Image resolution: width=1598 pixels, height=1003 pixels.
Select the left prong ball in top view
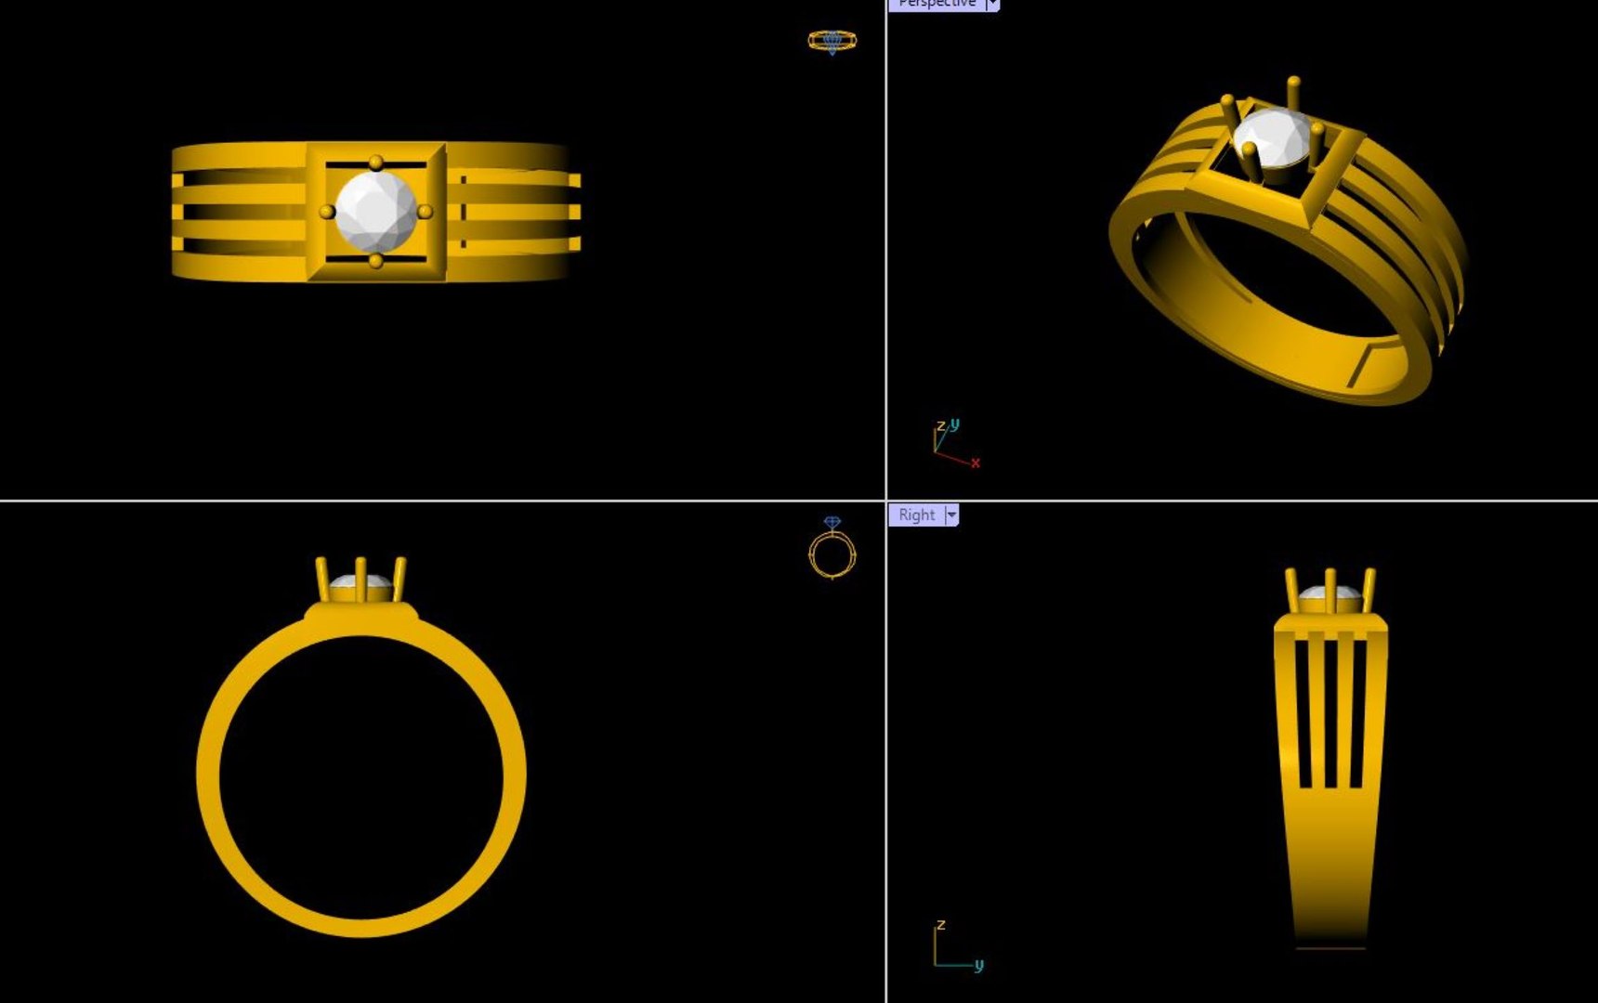tap(327, 213)
